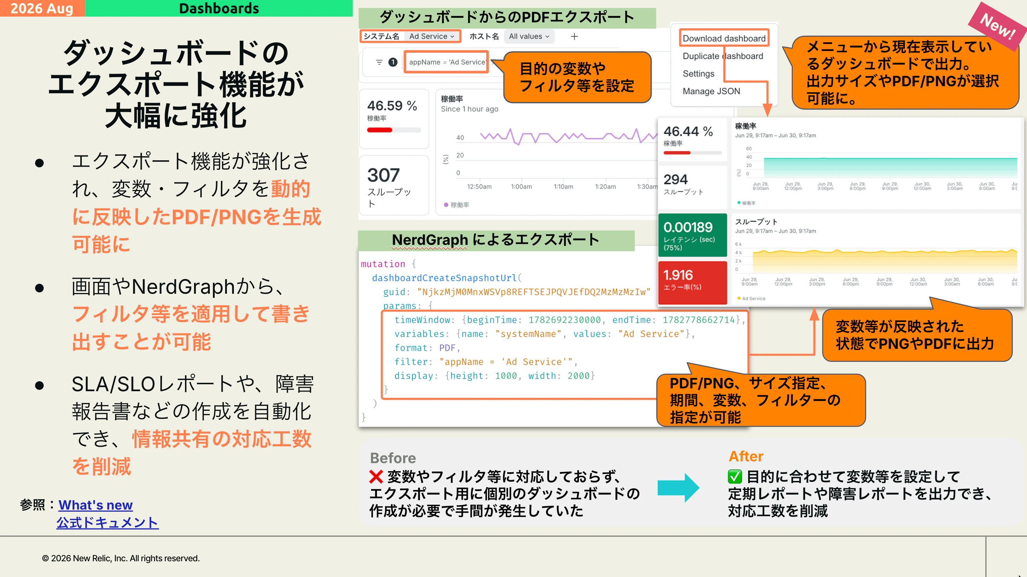1027x577 pixels.
Task: Click the 'format: PDF' code line
Action: (427, 348)
